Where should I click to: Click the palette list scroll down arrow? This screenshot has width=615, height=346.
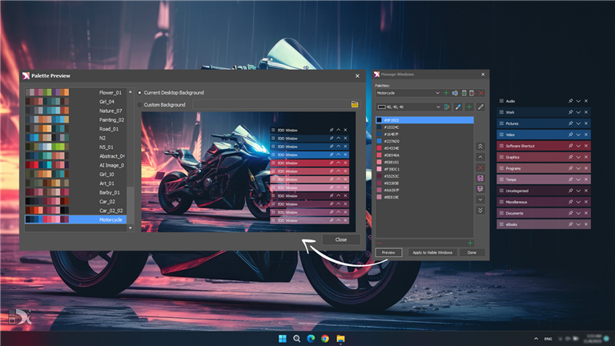pos(131,228)
